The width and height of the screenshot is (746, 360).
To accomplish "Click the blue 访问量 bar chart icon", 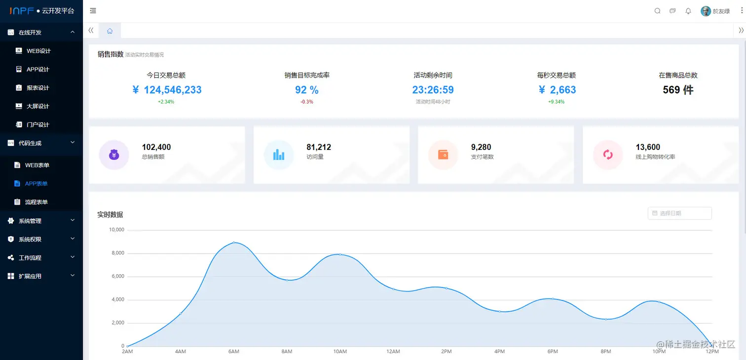I will pyautogui.click(x=279, y=155).
